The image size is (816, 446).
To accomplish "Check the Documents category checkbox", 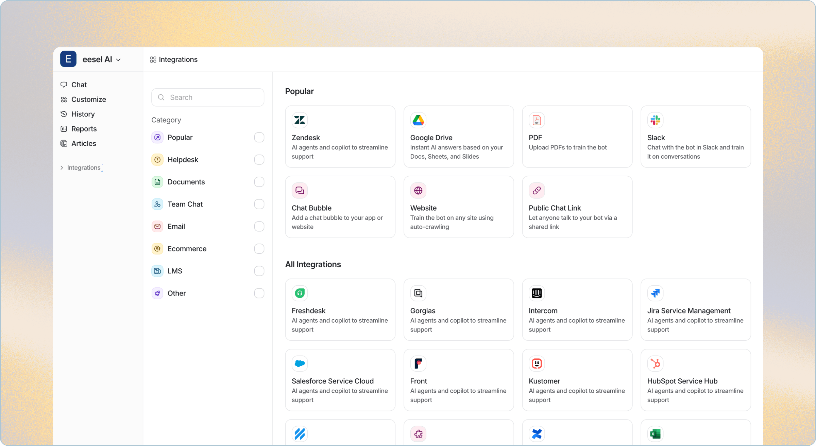I will click(x=259, y=182).
